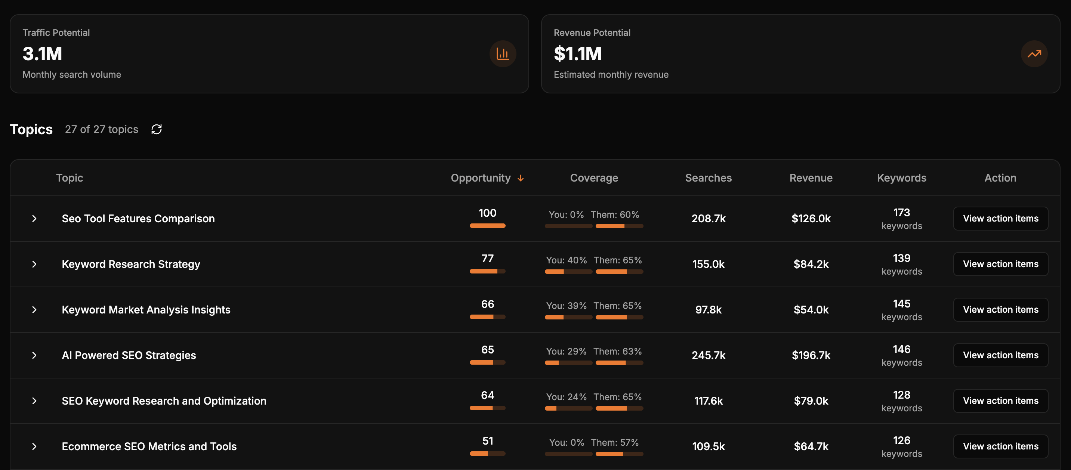Click Keyword Research Strategy coverage bars
Image resolution: width=1071 pixels, height=470 pixels.
(594, 271)
